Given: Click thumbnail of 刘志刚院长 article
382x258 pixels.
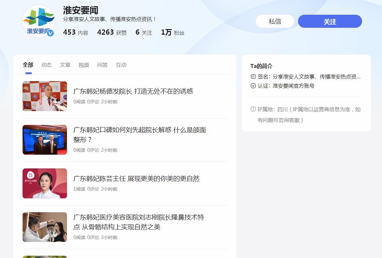Looking at the screenshot, I should [45, 227].
